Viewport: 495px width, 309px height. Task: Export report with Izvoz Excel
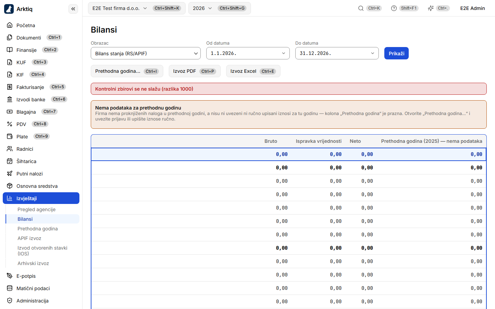coord(253,71)
